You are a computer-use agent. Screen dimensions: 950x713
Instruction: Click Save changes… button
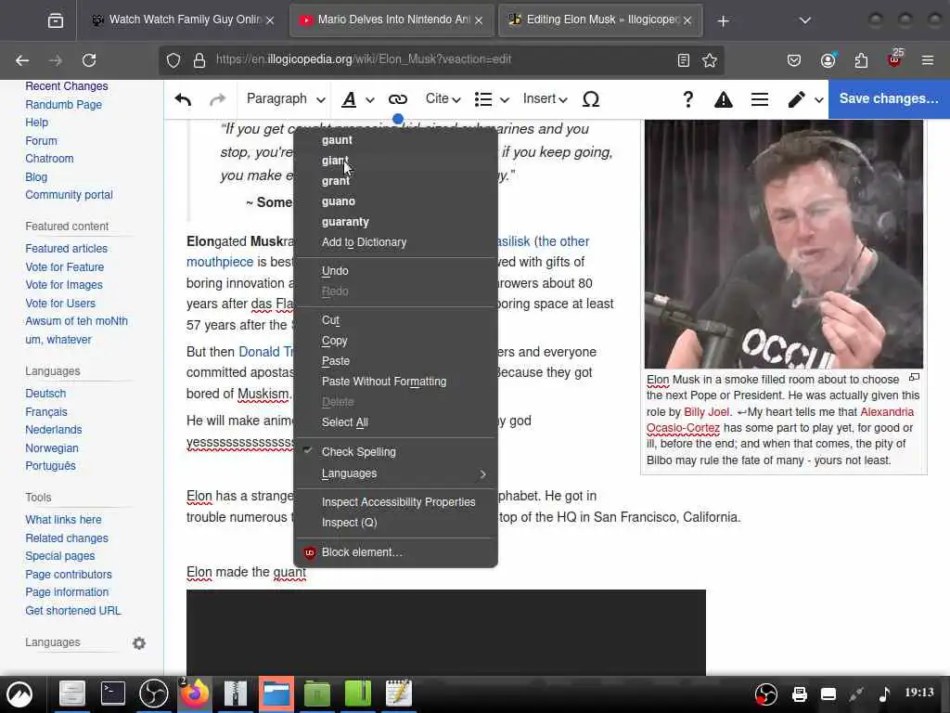(889, 98)
